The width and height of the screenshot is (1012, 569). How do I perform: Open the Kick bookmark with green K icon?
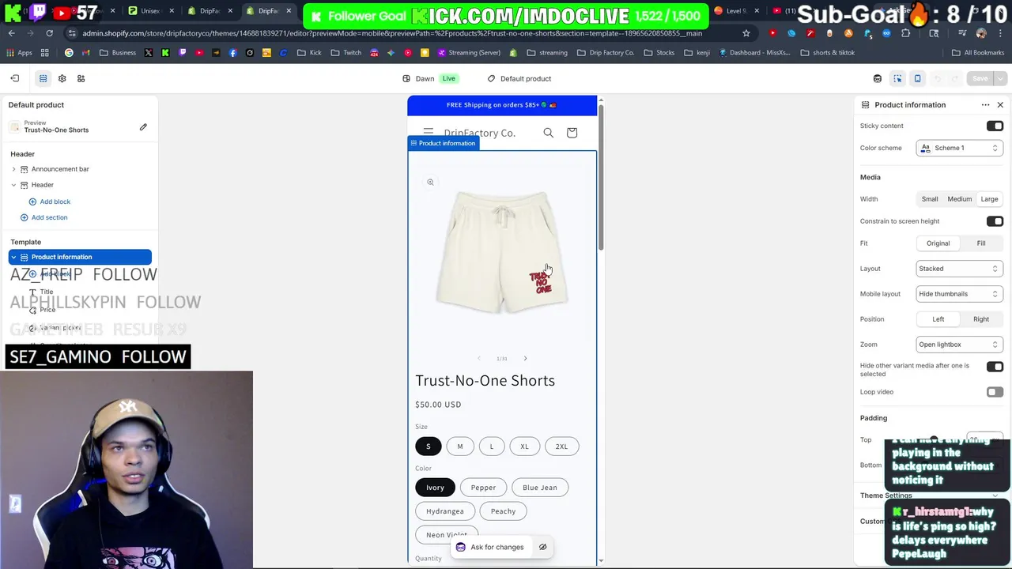point(165,52)
